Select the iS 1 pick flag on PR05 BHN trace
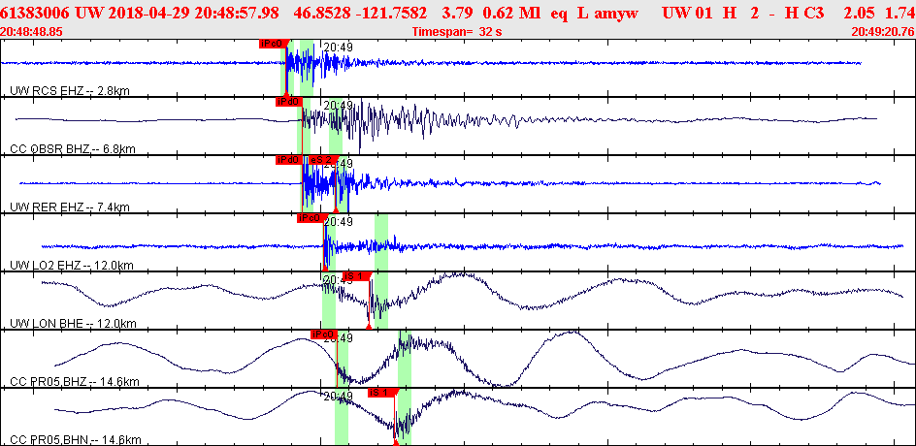 [382, 393]
